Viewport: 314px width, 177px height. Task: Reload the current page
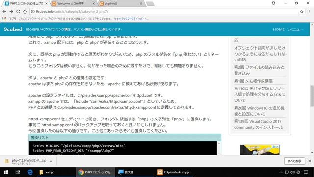(x=18, y=12)
